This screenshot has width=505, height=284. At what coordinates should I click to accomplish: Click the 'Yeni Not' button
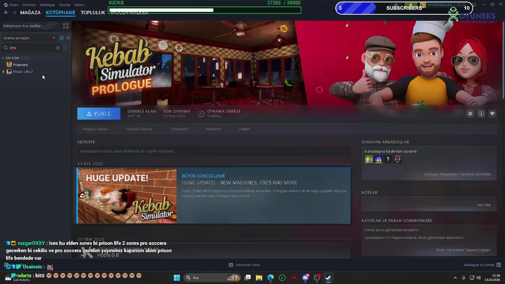pyautogui.click(x=484, y=205)
